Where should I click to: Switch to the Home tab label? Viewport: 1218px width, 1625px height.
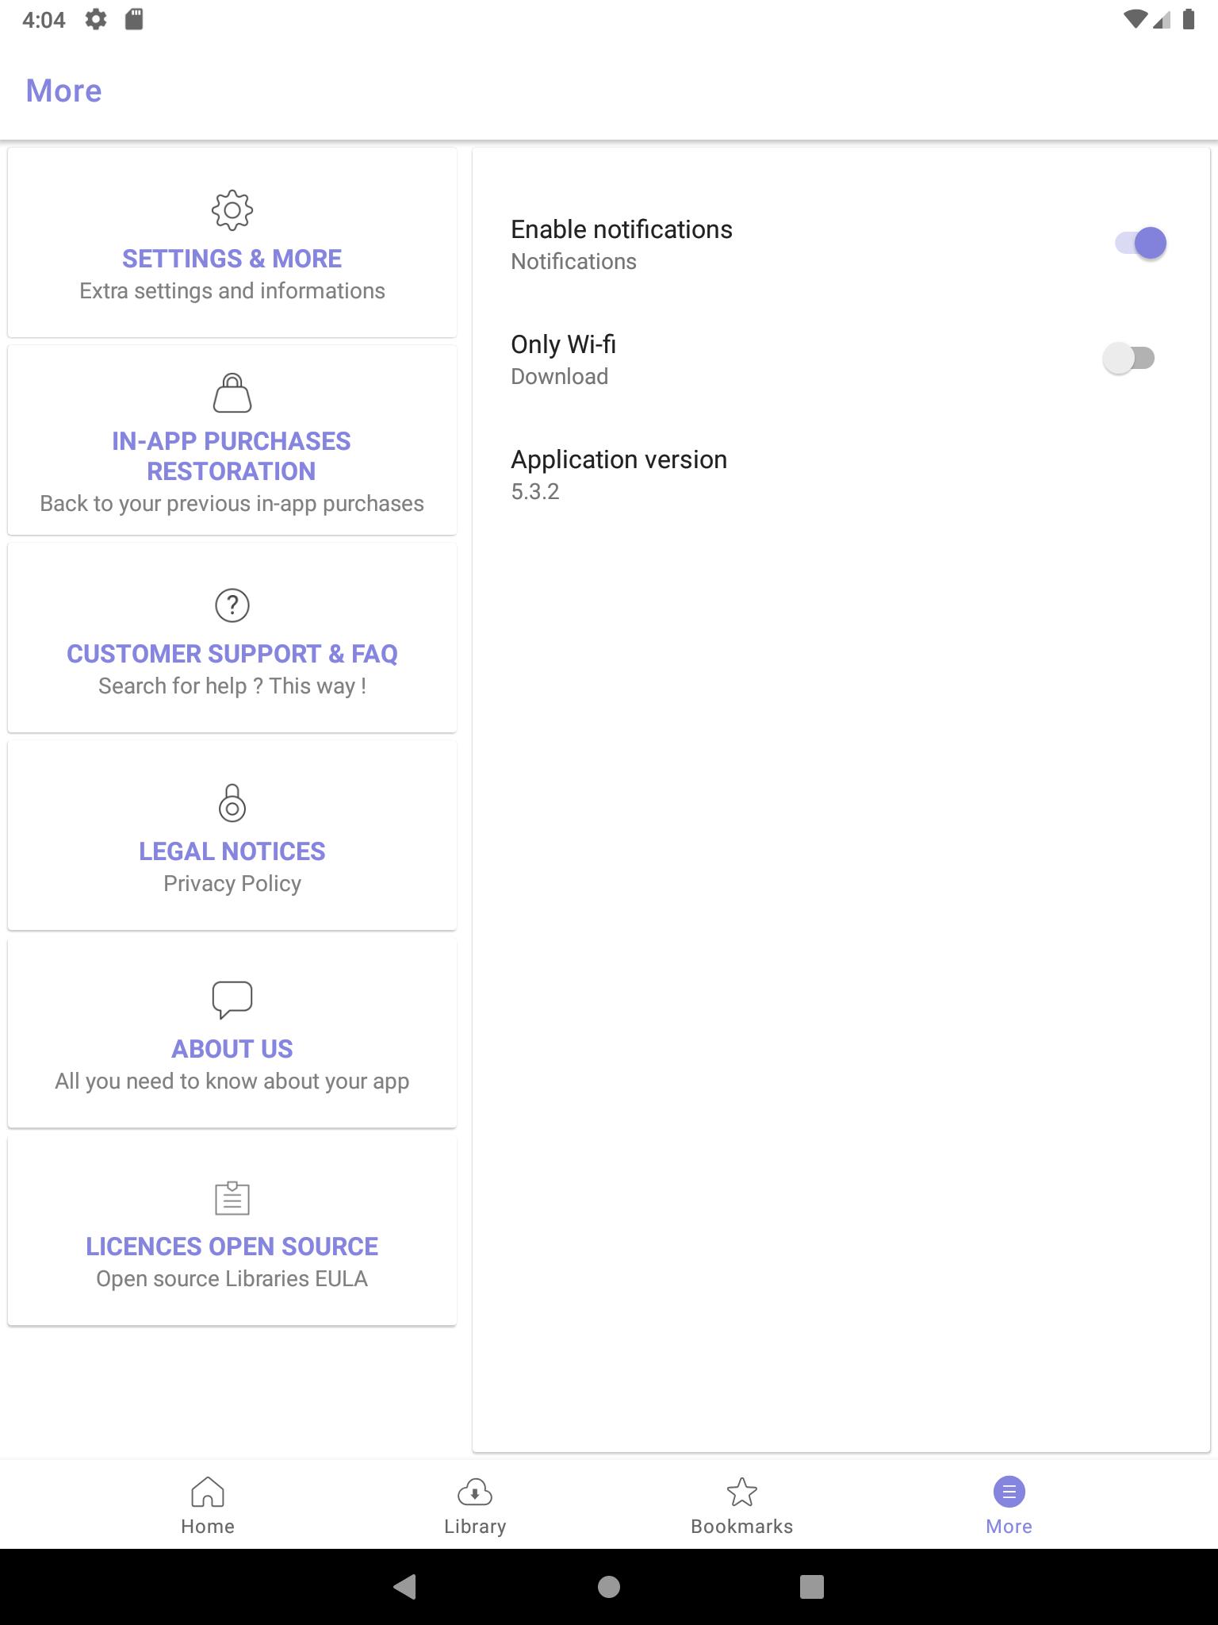pyautogui.click(x=208, y=1527)
